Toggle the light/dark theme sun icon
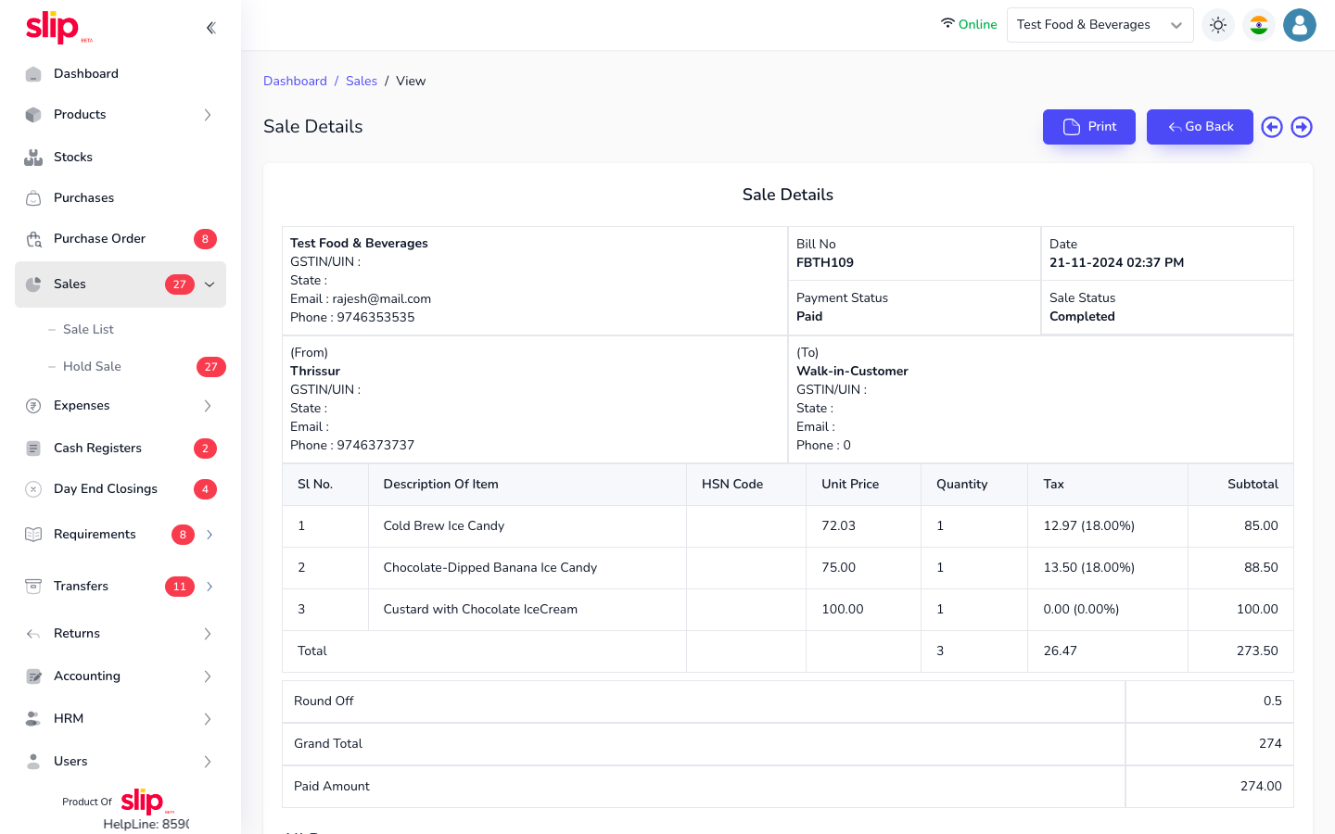 (x=1218, y=25)
